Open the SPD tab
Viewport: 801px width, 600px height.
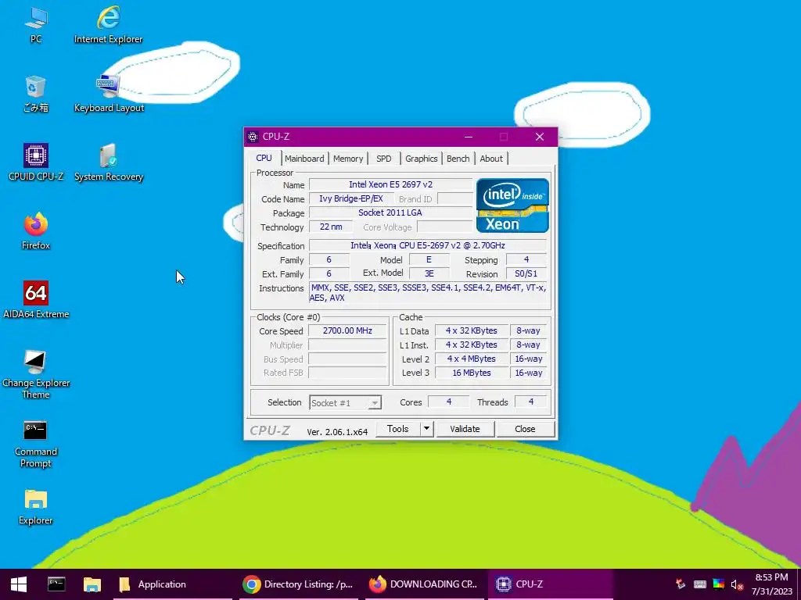click(383, 159)
